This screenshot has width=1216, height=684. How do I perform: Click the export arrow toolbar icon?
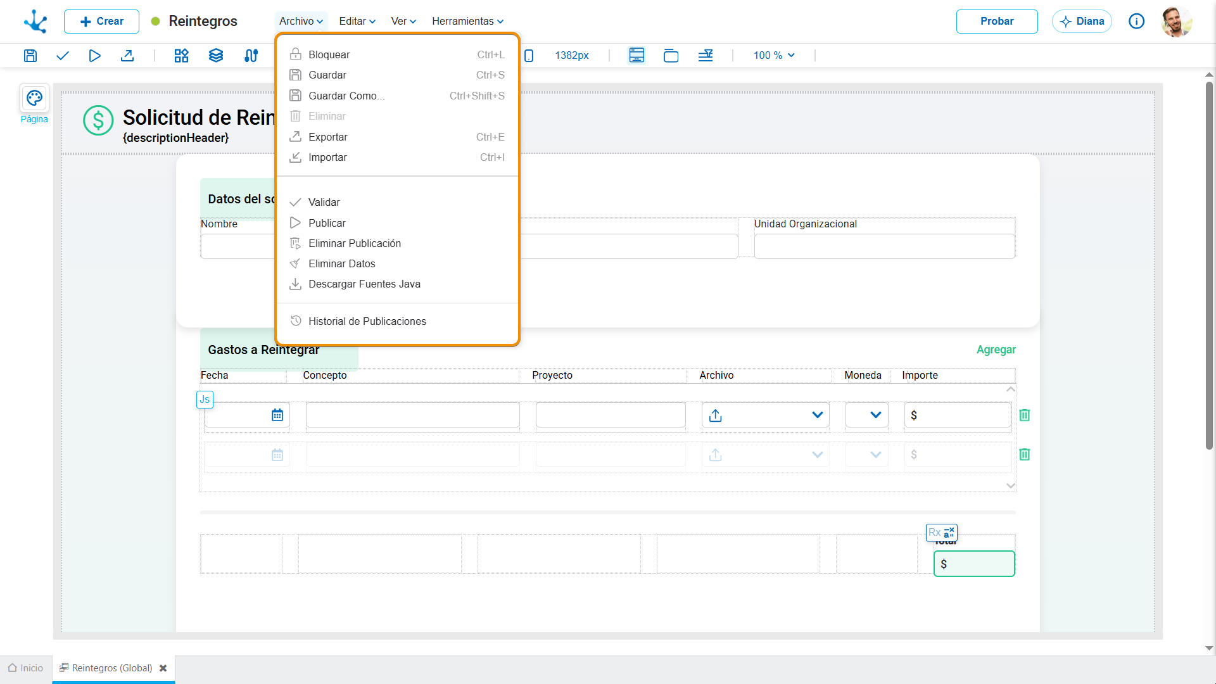coord(127,56)
